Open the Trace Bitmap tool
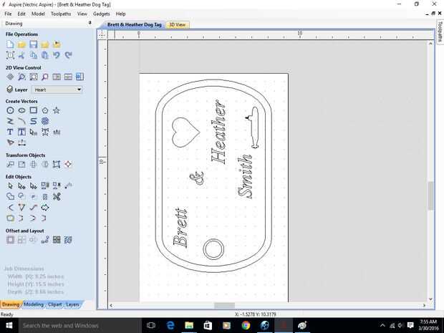The image size is (444, 333). click(x=10, y=143)
